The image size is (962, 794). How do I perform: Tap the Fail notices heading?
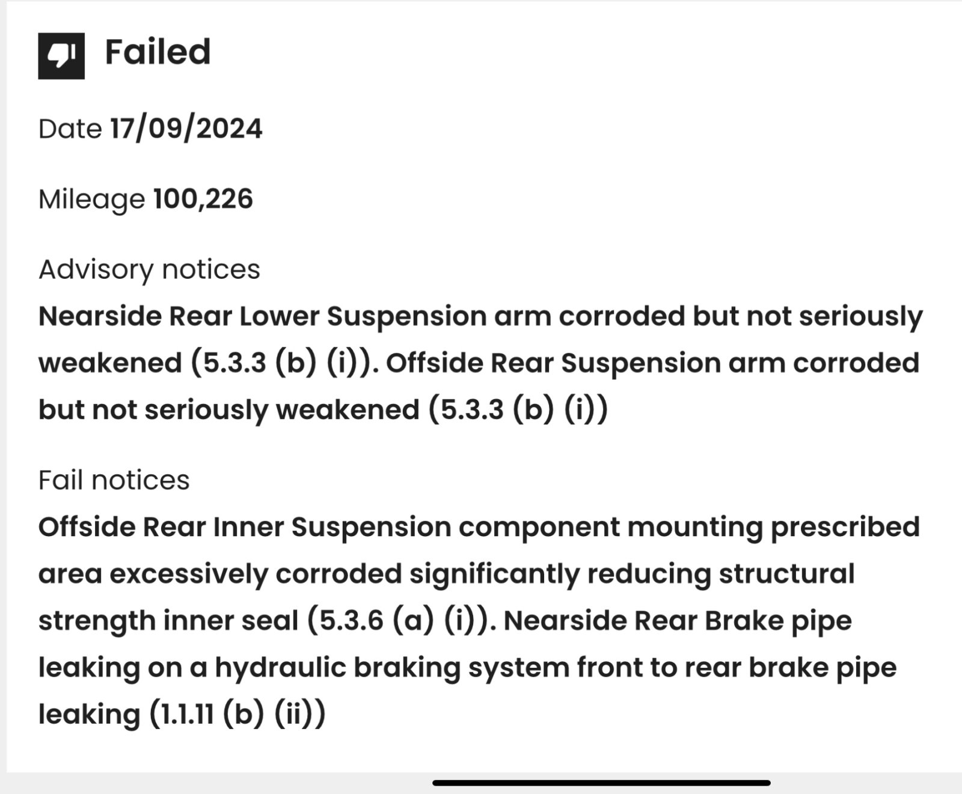[114, 480]
